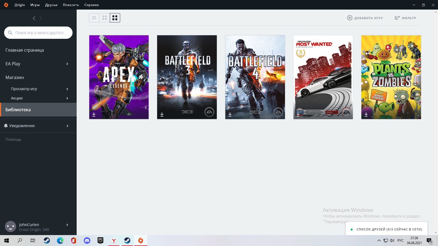Open Plants vs. Zombies game tile
438x246 pixels.
(391, 77)
